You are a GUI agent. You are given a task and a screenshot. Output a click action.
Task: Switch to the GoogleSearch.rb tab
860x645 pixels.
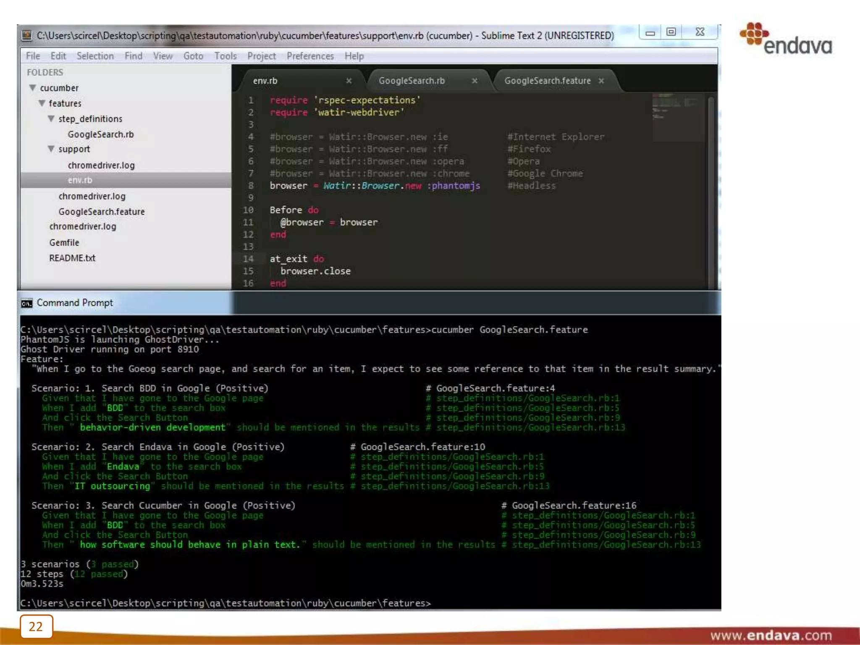tap(412, 81)
